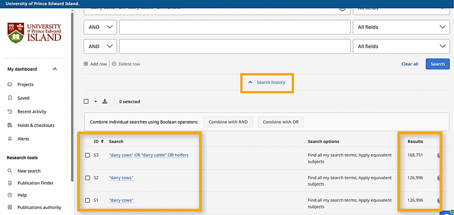Collapse the Search history section
The width and height of the screenshot is (454, 215).
(267, 83)
